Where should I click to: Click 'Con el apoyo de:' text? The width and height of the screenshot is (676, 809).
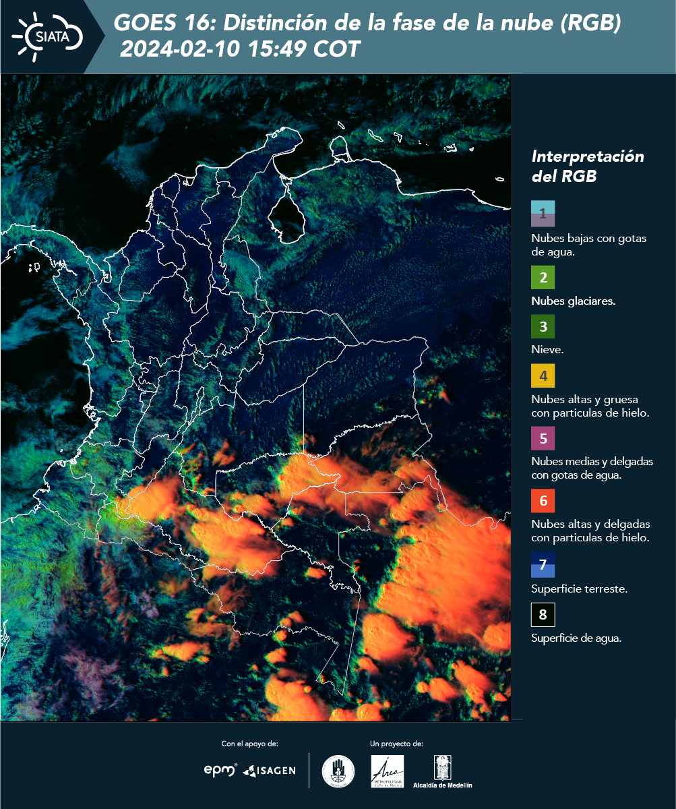point(249,744)
